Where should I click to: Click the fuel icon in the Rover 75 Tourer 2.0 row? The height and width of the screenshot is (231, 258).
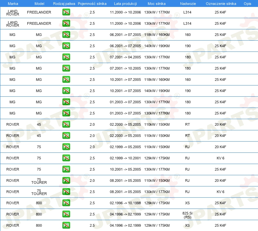[66, 180]
